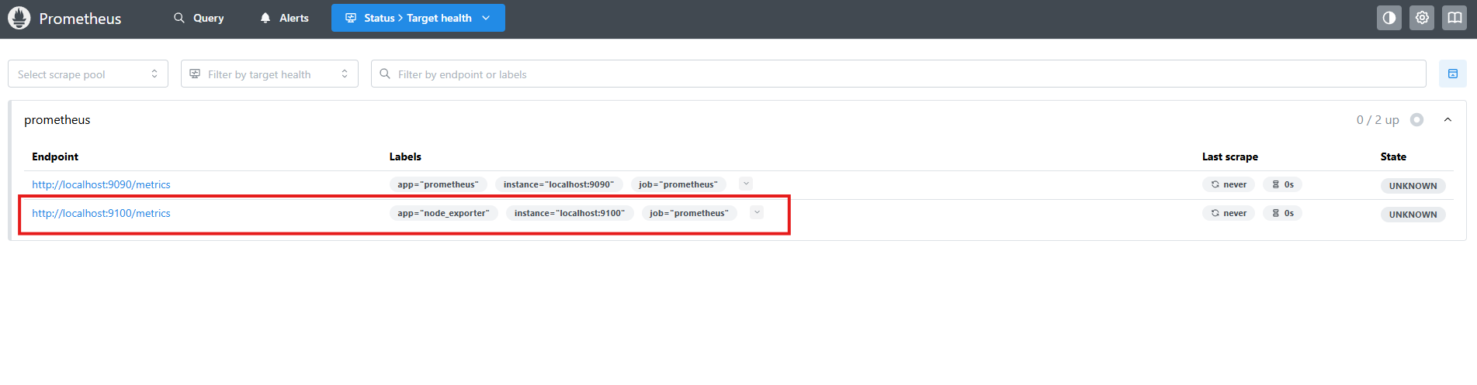Open the Query page

coord(199,18)
